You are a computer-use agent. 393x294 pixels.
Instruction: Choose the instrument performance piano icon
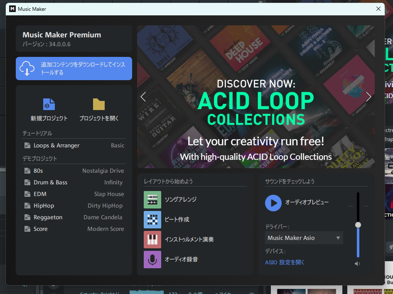(x=152, y=240)
